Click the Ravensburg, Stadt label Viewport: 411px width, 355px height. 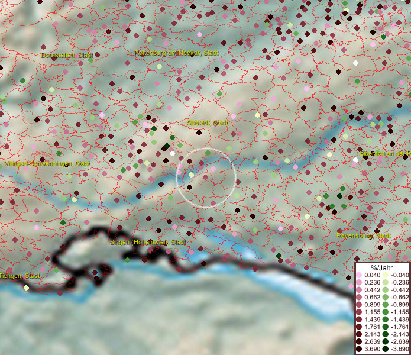364,235
